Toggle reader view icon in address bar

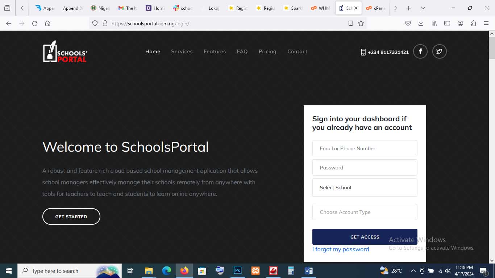click(350, 23)
